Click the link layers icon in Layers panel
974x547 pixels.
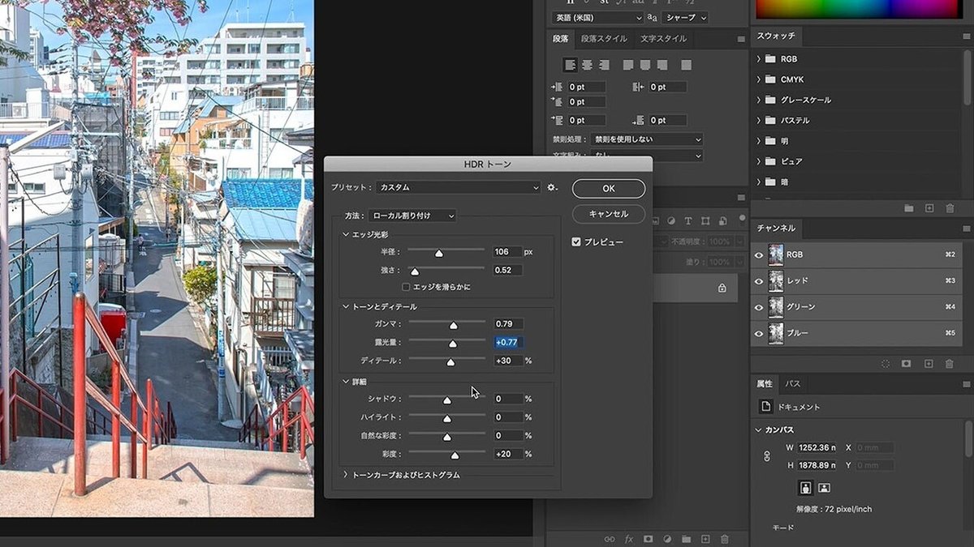pos(609,539)
